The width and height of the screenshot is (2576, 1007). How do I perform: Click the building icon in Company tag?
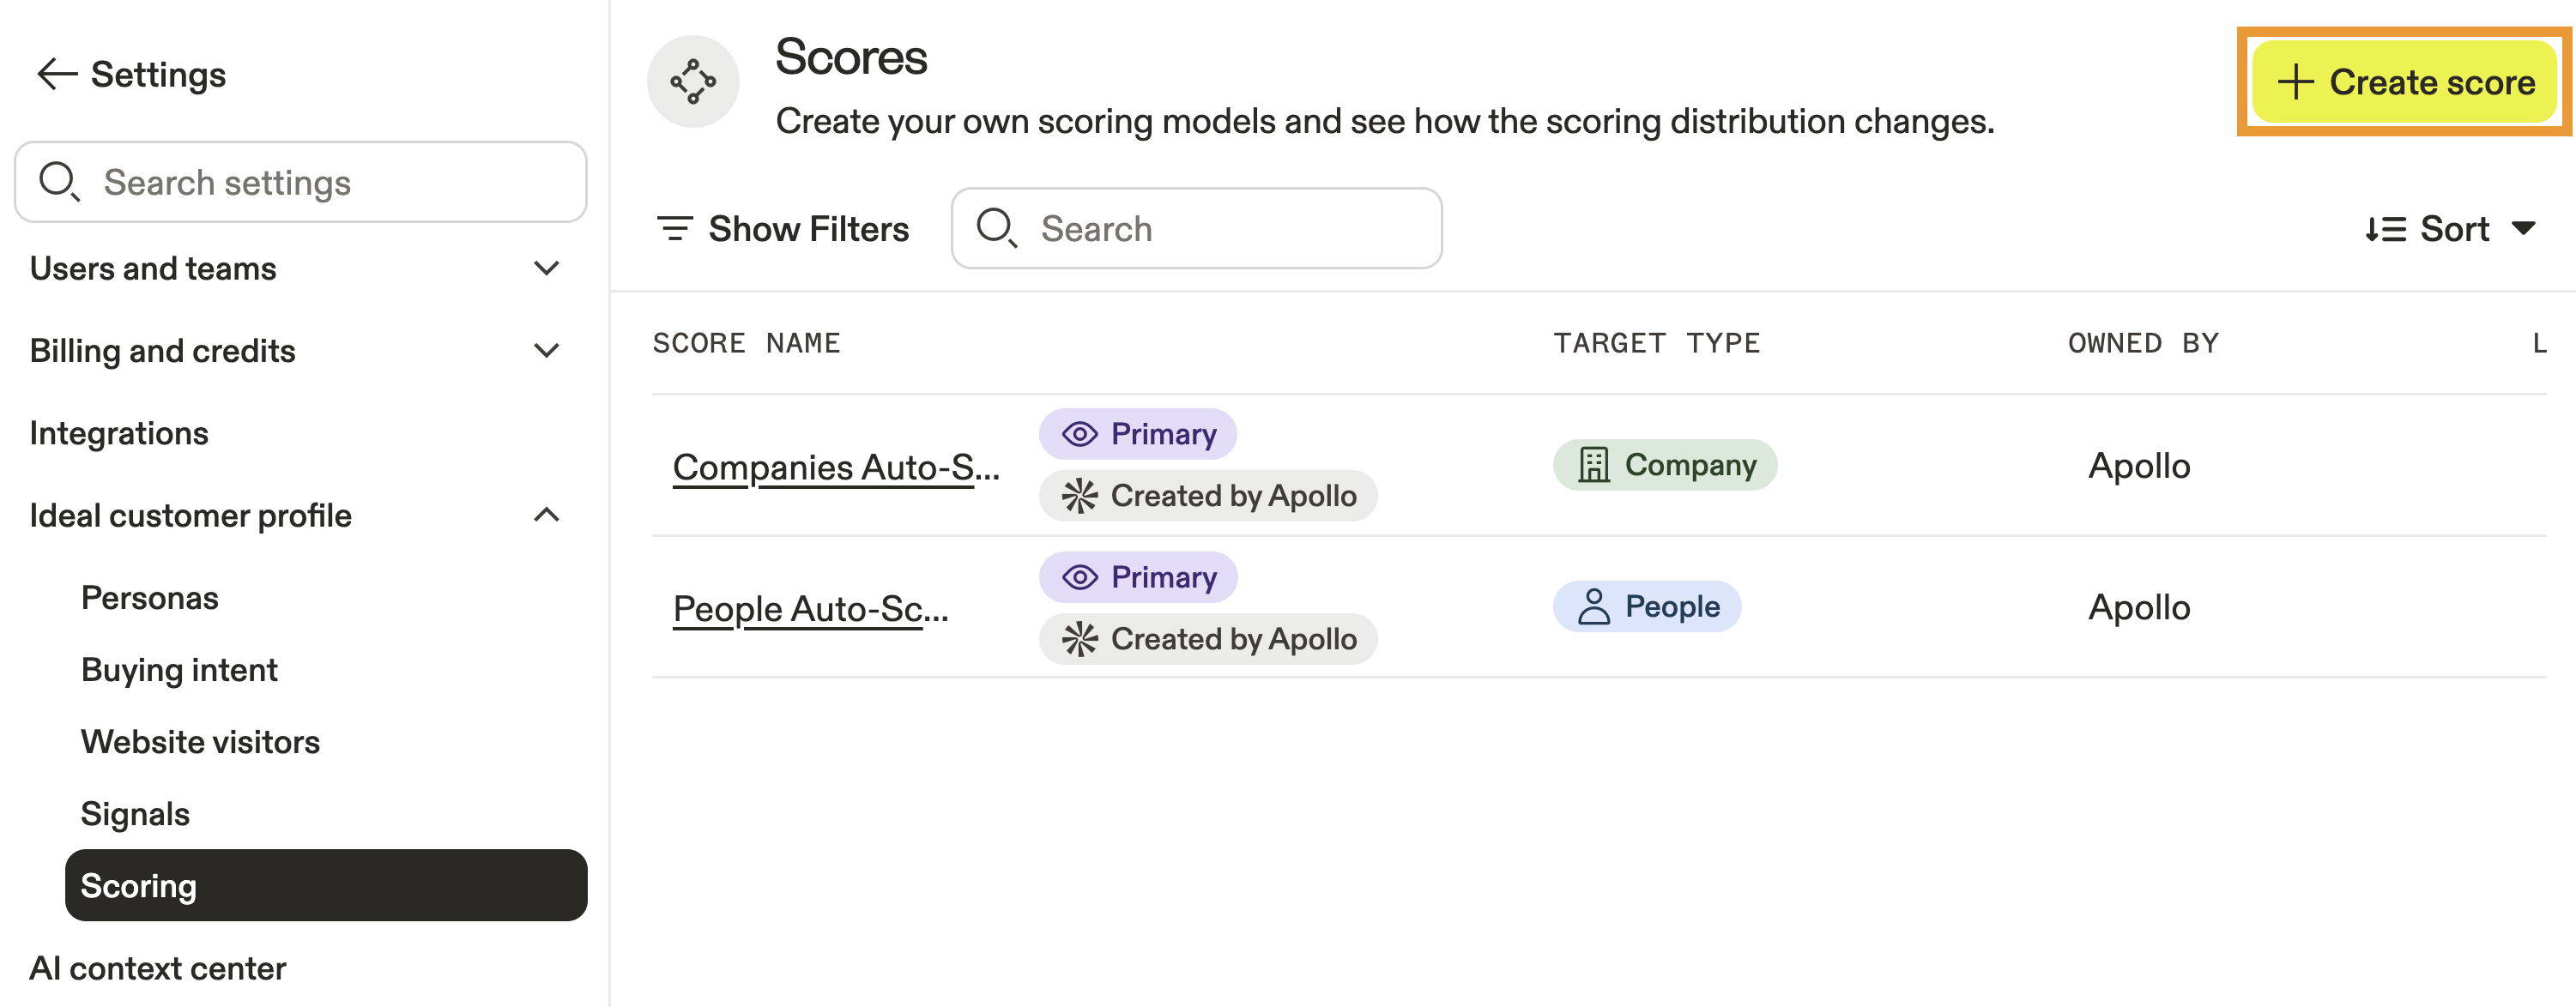1593,465
